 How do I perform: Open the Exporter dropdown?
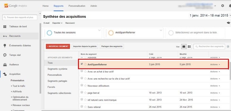[x=57, y=23]
